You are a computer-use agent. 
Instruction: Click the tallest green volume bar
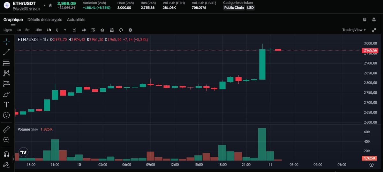(262, 144)
